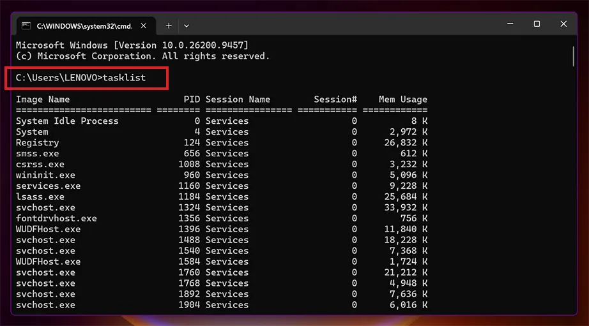
Task: Click the Mem Usage column header
Action: pyautogui.click(x=402, y=100)
